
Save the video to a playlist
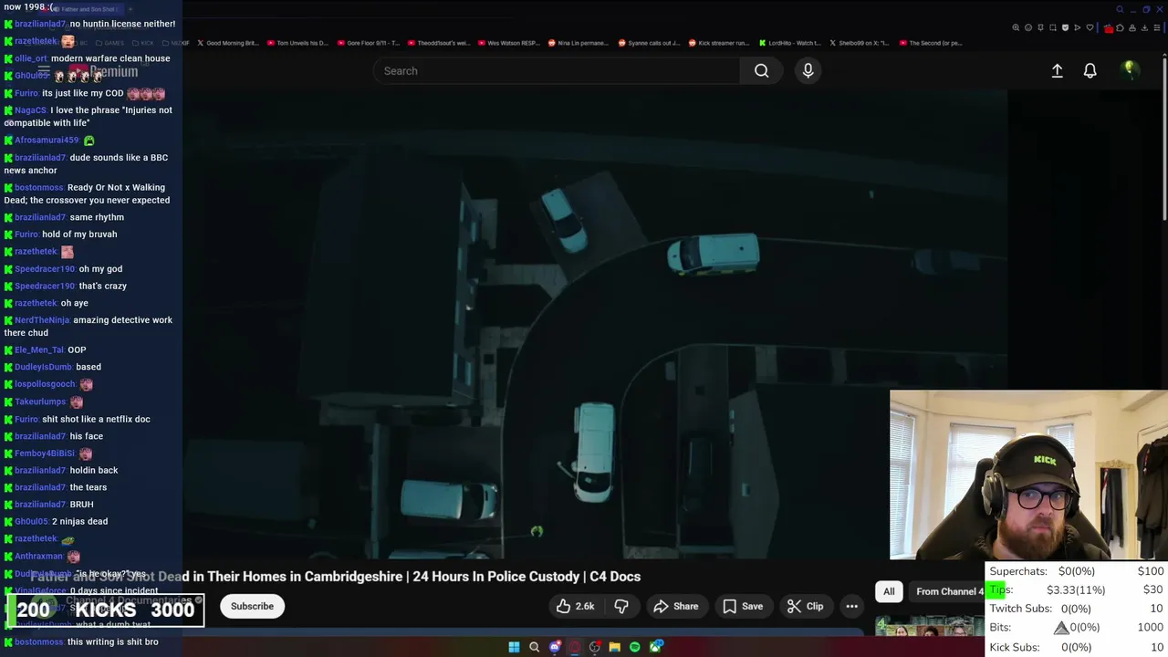743,606
